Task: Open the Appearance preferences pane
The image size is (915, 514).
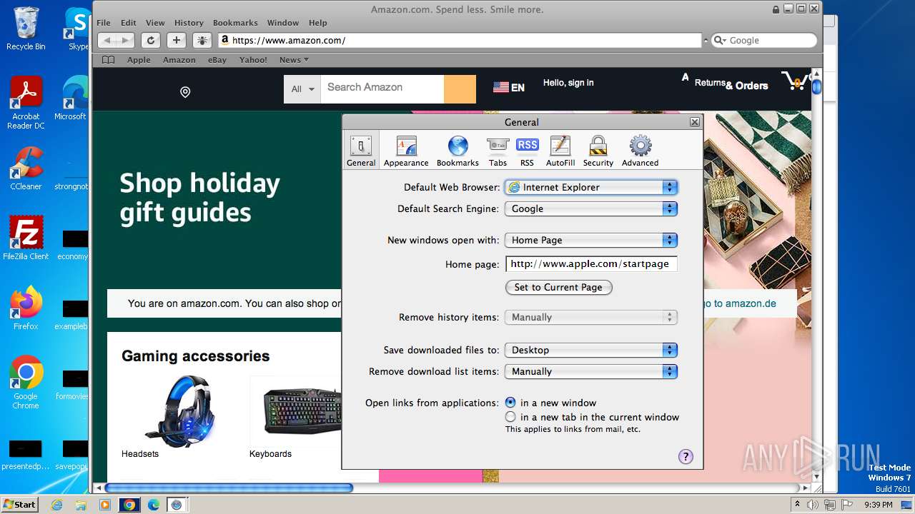Action: coord(406,151)
